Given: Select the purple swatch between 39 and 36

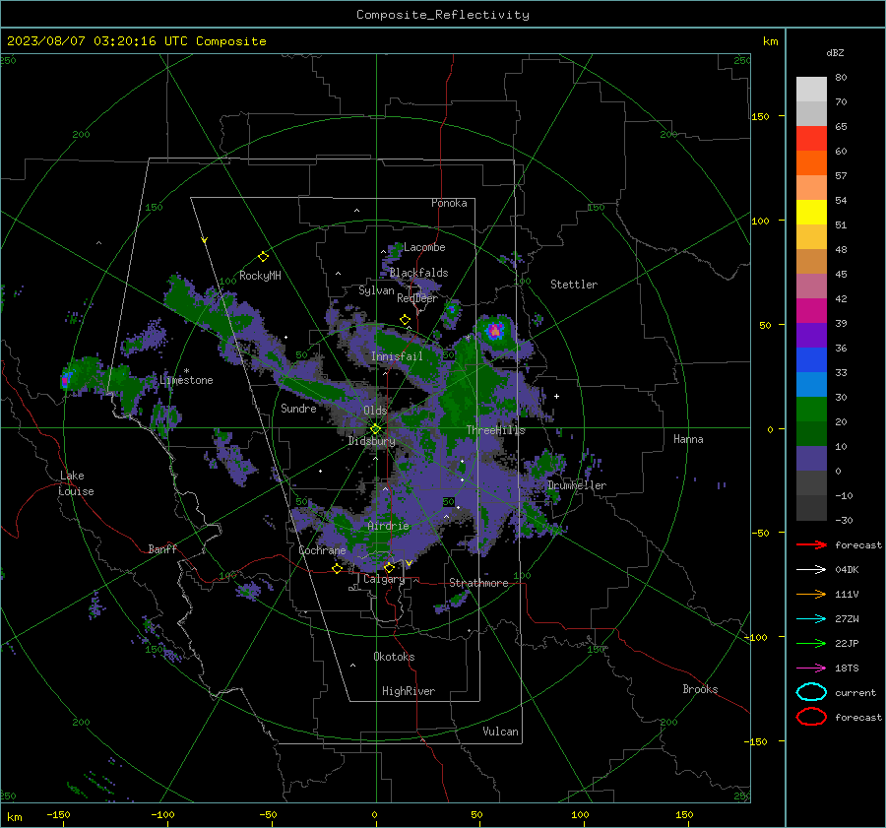Looking at the screenshot, I should [811, 336].
